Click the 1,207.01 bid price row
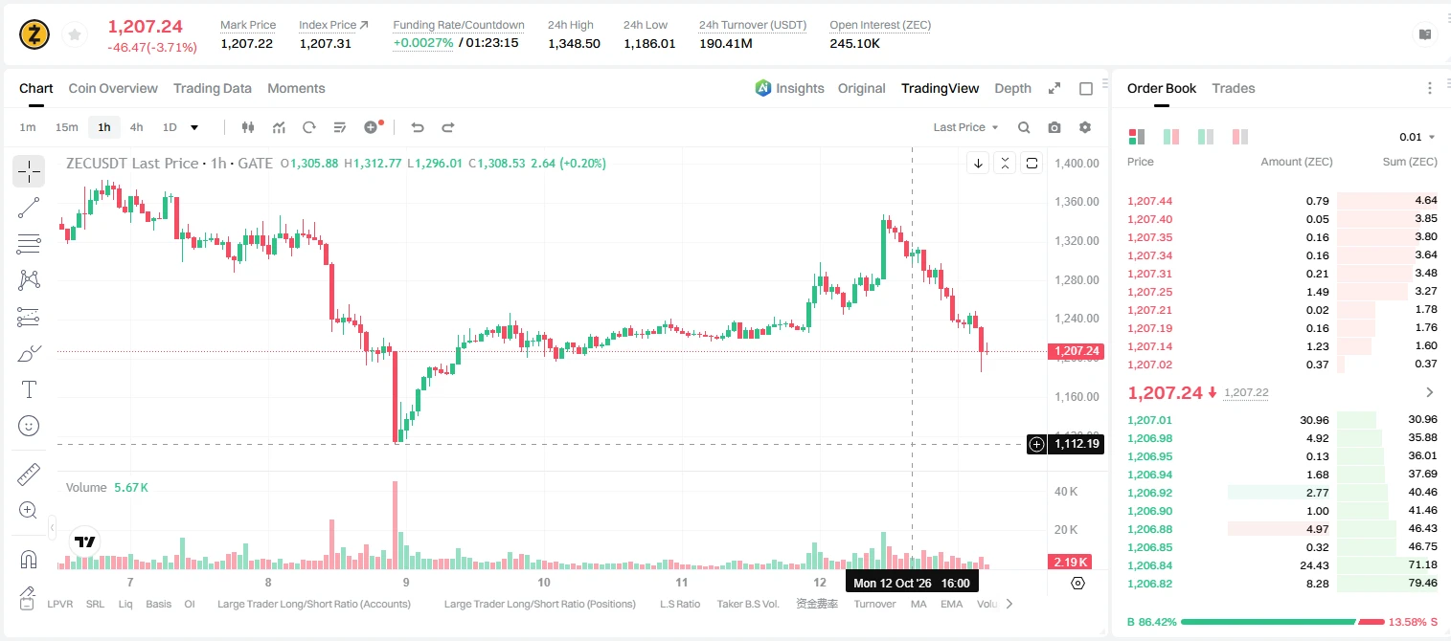 point(1282,420)
